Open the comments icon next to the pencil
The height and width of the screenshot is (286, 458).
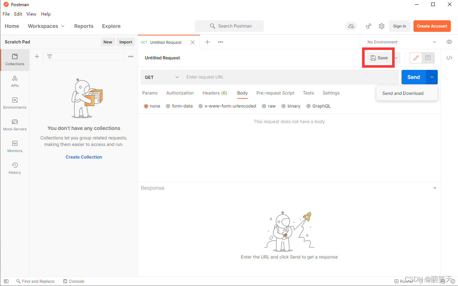[428, 58]
